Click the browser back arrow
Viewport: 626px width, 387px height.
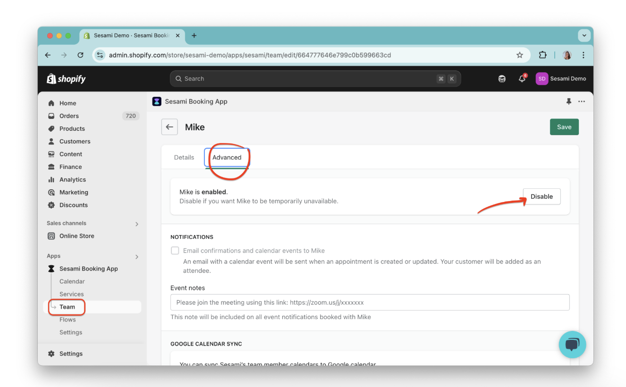coord(48,55)
